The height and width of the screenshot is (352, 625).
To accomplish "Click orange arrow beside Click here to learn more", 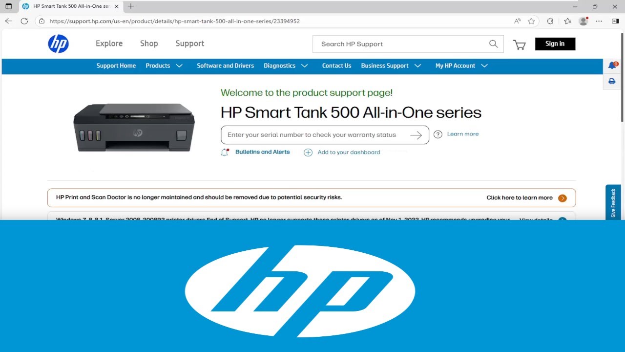I will tap(562, 198).
